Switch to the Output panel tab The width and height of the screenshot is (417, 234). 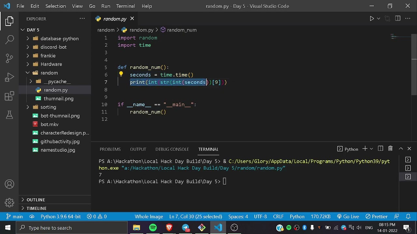[138, 149]
